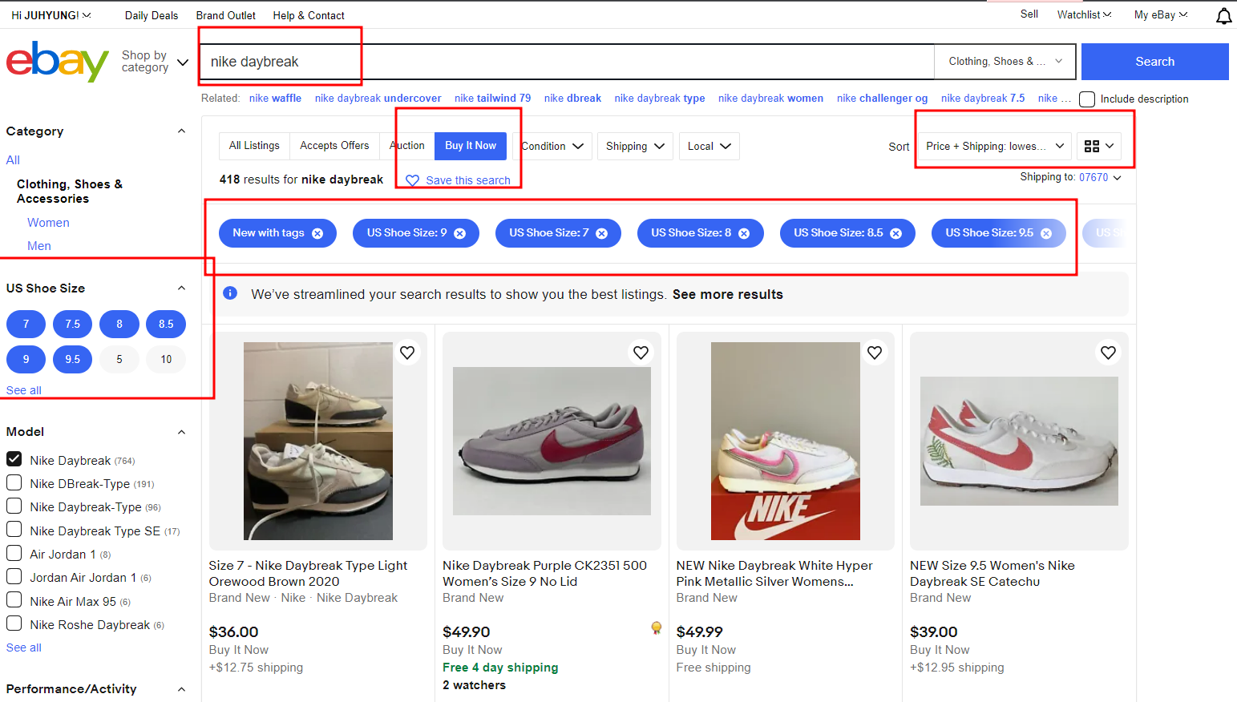Collapse the Performance/Activity section
The image size is (1237, 702).
pyautogui.click(x=181, y=689)
